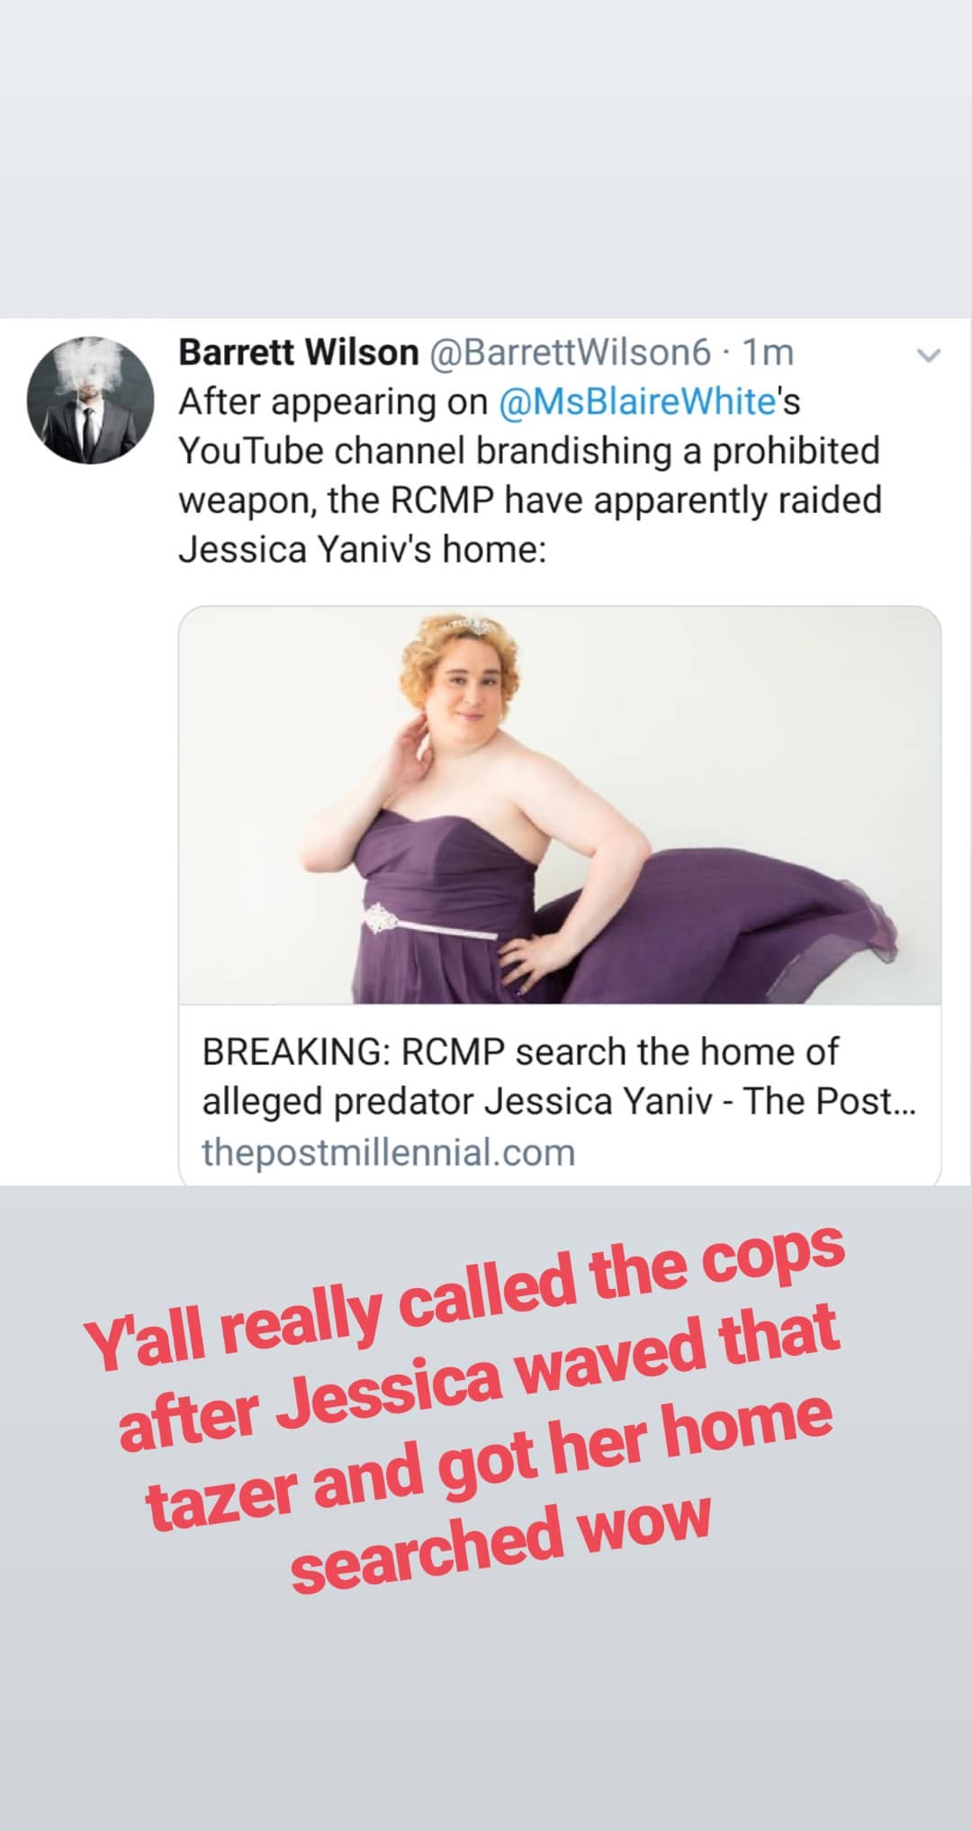Click the "alleged predator Jessica Yaniv" headline line

coord(558,1102)
